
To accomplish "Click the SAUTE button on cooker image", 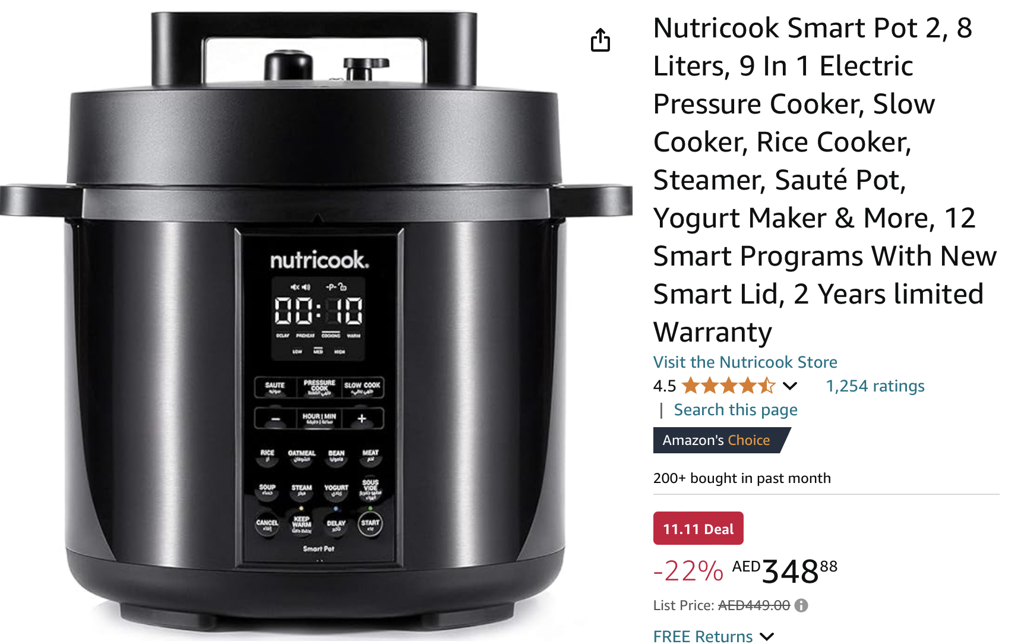I will coord(275,387).
